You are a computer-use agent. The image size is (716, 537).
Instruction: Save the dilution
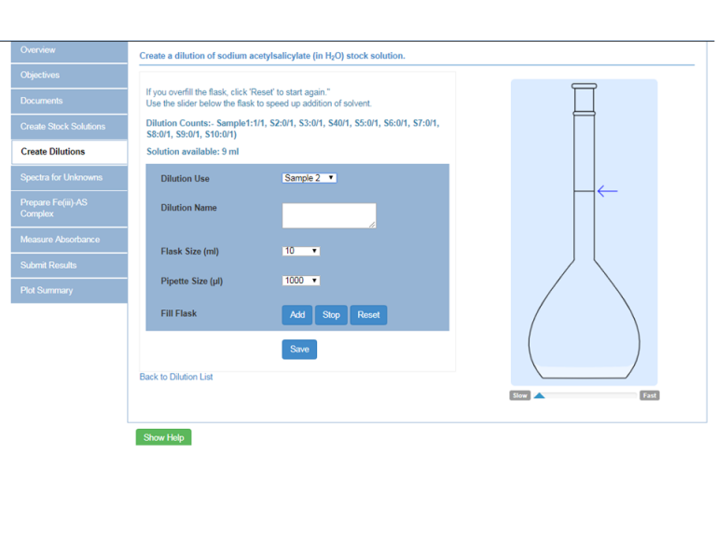[x=299, y=350]
